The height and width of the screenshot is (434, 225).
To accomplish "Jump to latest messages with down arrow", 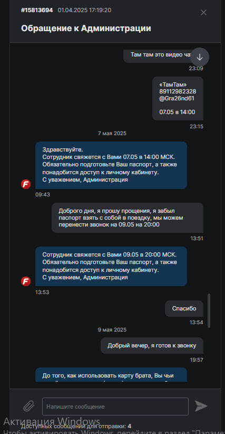I will tap(200, 58).
